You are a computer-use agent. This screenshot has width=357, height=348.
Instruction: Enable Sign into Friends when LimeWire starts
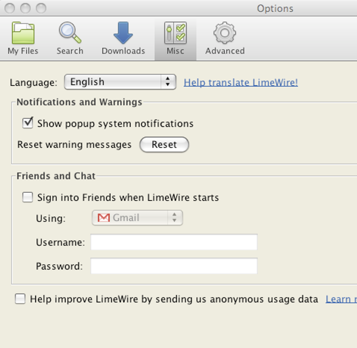point(28,197)
